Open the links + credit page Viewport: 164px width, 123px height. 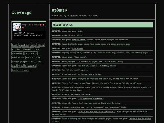pos(20,70)
